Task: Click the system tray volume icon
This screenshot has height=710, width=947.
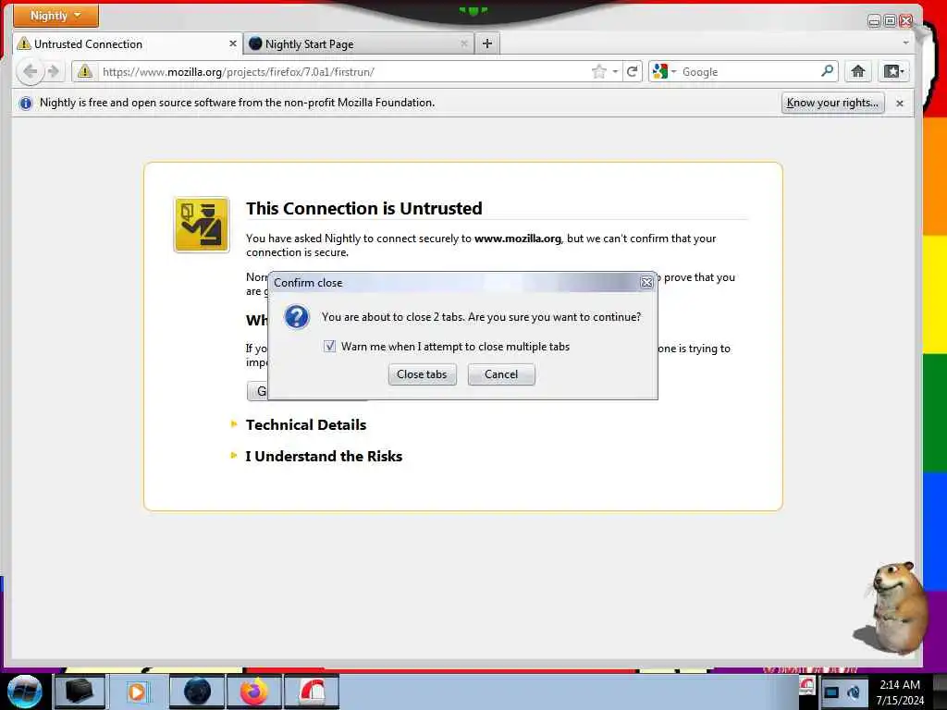Action: pyautogui.click(x=854, y=692)
